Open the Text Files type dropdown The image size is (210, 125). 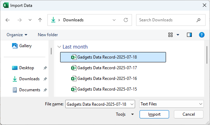[x=172, y=104]
